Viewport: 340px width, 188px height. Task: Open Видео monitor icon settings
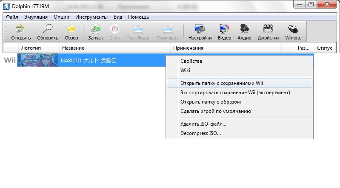[x=224, y=29]
